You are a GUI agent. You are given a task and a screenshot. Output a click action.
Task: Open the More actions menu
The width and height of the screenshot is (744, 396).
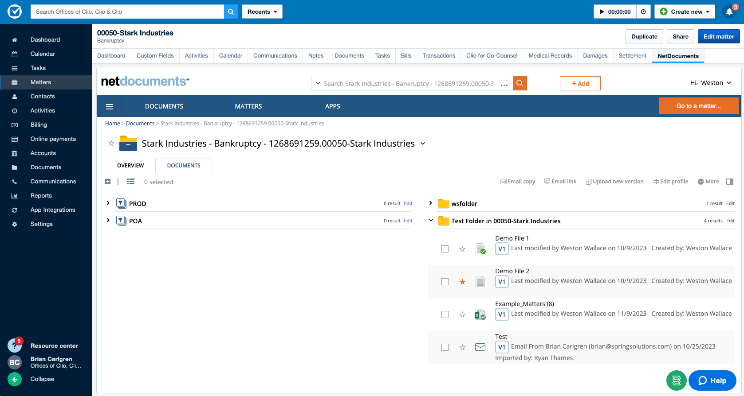pyautogui.click(x=709, y=182)
